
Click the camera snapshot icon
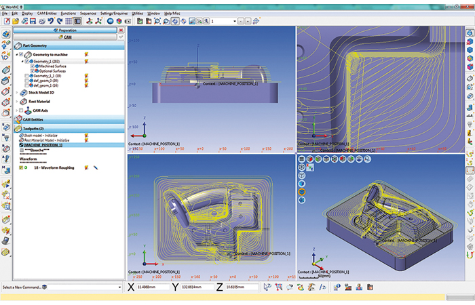tap(128, 21)
